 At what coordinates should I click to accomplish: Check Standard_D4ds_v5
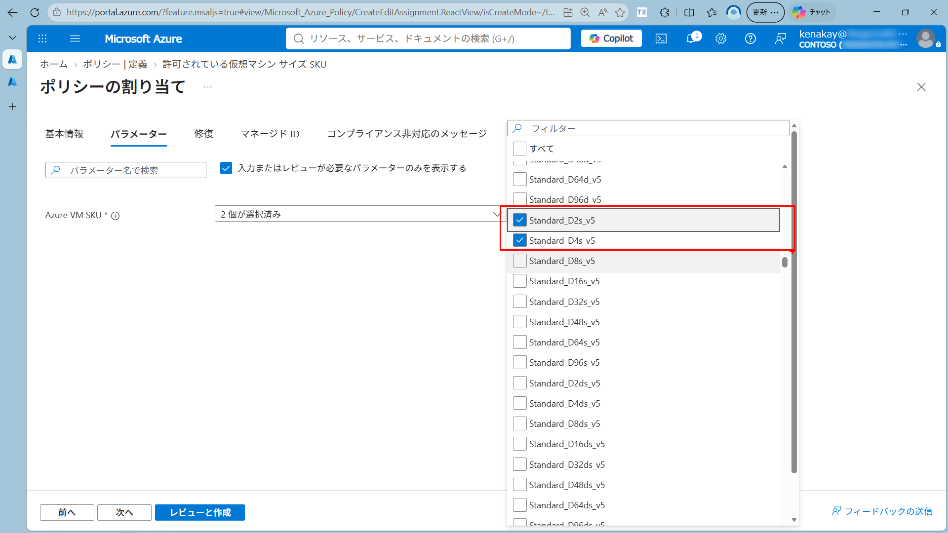coord(519,403)
